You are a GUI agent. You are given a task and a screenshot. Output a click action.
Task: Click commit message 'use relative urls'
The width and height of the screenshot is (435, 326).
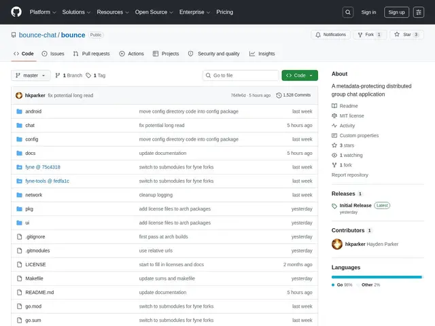tap(156, 251)
